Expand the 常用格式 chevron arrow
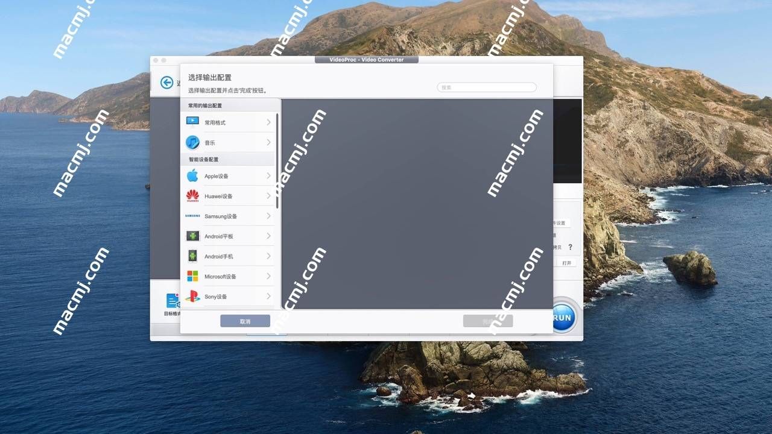The height and width of the screenshot is (434, 772). pos(268,122)
